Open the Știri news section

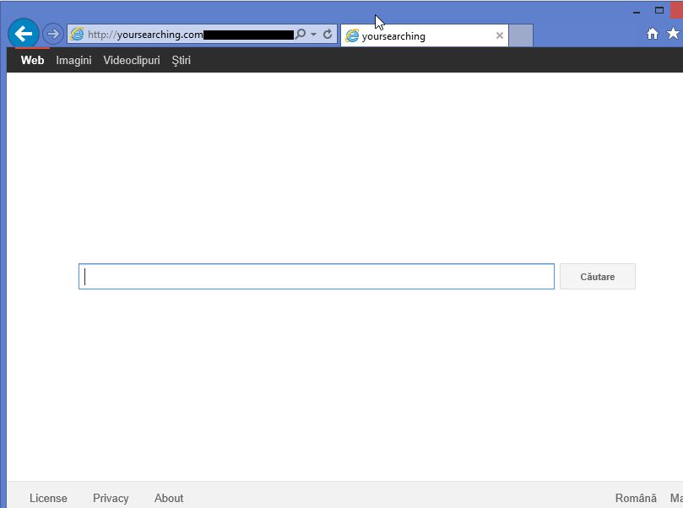coord(180,60)
